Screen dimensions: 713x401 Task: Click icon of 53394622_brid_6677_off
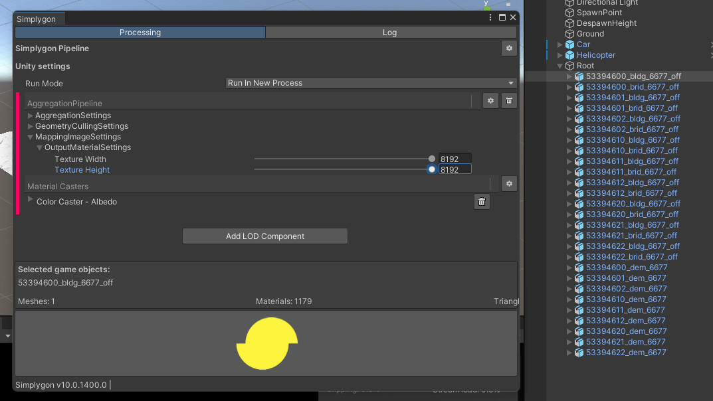click(x=579, y=257)
